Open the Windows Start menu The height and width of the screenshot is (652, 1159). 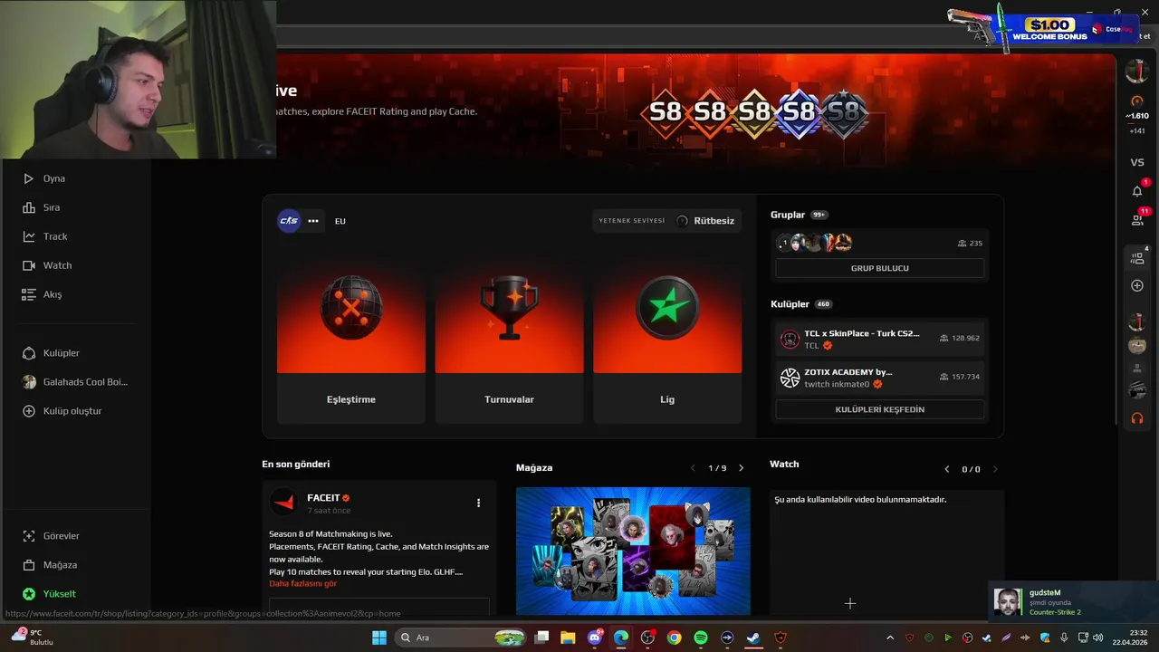point(379,638)
